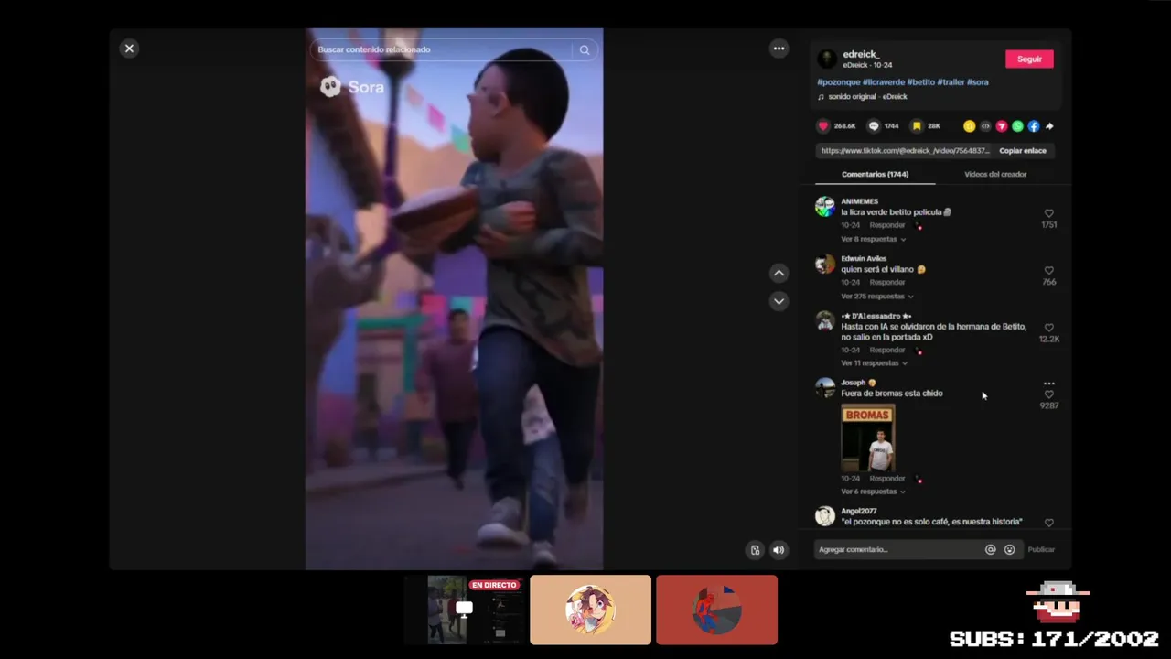Like Angel2077's pozonque comment
Image resolution: width=1171 pixels, height=659 pixels.
tap(1049, 523)
